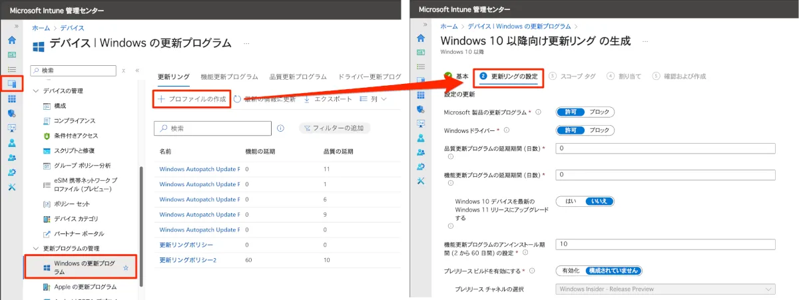Click the refresh icon 最新の情報に更新
The height and width of the screenshot is (300, 799).
pos(238,99)
